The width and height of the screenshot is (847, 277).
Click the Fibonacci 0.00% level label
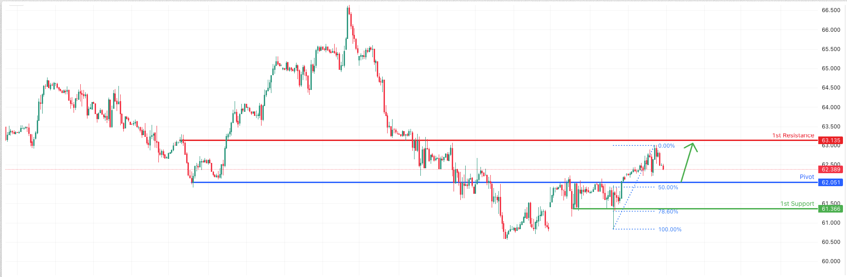pyautogui.click(x=666, y=146)
